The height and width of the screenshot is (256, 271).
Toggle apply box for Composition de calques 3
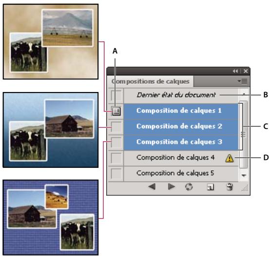click(x=116, y=143)
